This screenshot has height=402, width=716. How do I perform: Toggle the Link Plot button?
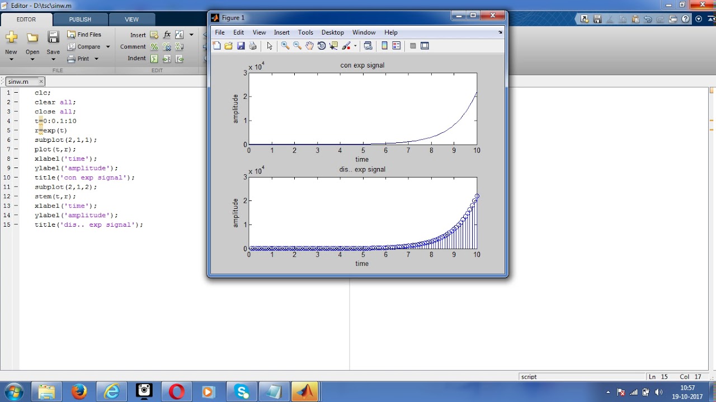pyautogui.click(x=368, y=46)
